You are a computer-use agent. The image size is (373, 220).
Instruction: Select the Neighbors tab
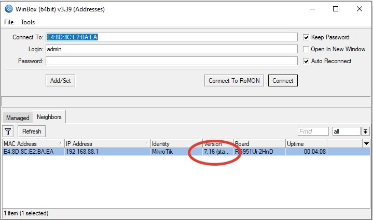point(49,117)
